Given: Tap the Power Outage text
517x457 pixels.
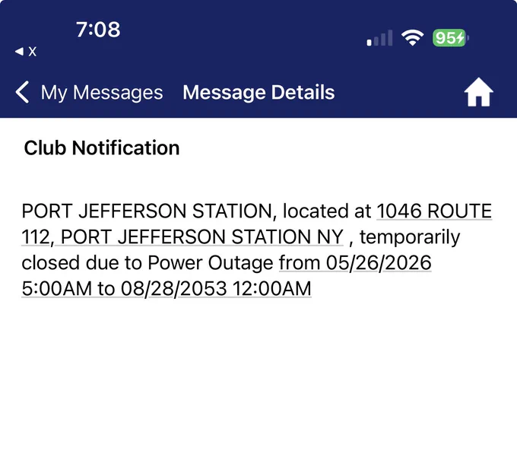Looking at the screenshot, I should click(211, 263).
